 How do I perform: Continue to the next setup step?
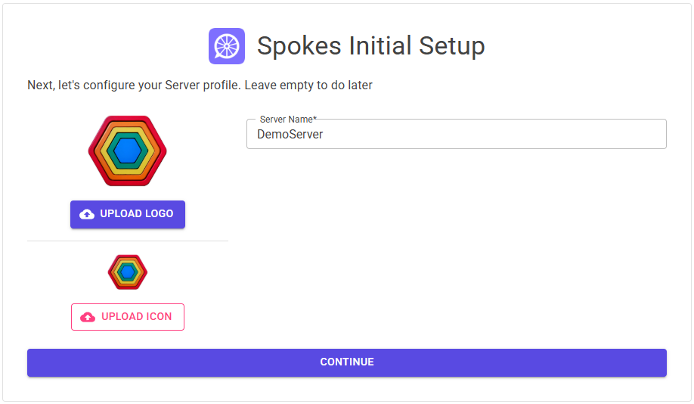click(347, 362)
